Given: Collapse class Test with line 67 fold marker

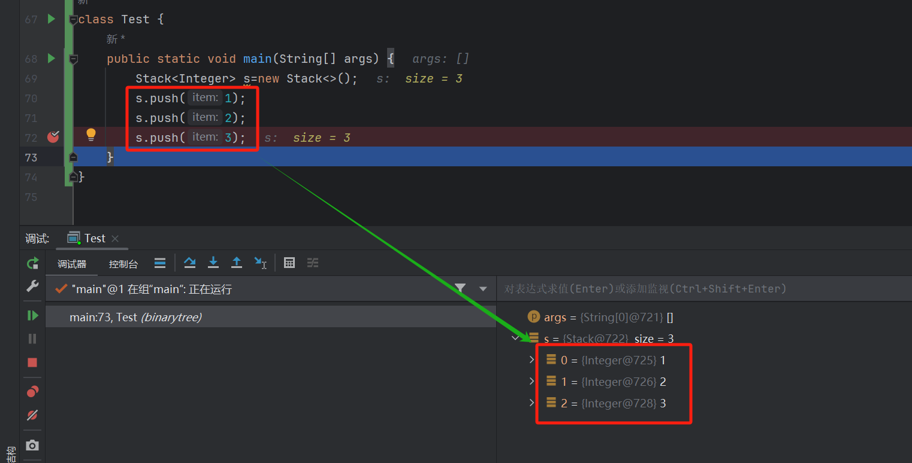Looking at the screenshot, I should point(73,19).
